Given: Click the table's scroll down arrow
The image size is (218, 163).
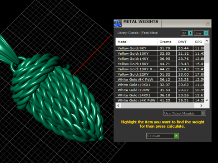Looking at the screenshot, I should click(207, 100).
